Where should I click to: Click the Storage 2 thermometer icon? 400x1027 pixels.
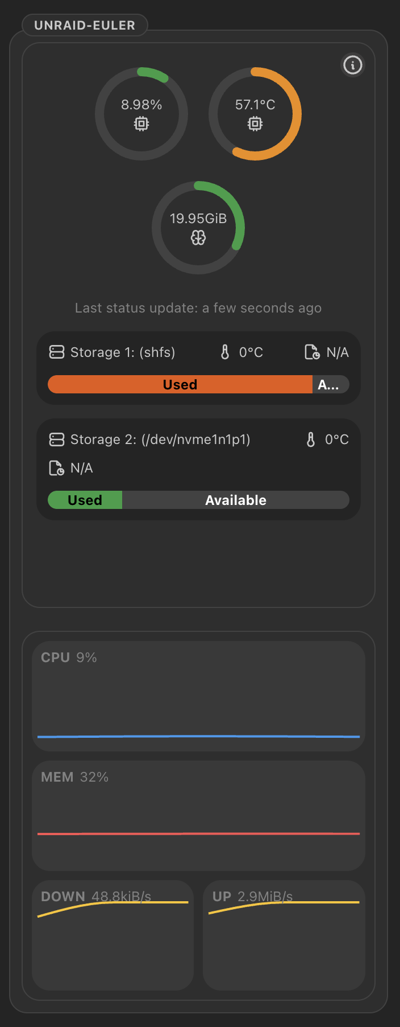(311, 439)
